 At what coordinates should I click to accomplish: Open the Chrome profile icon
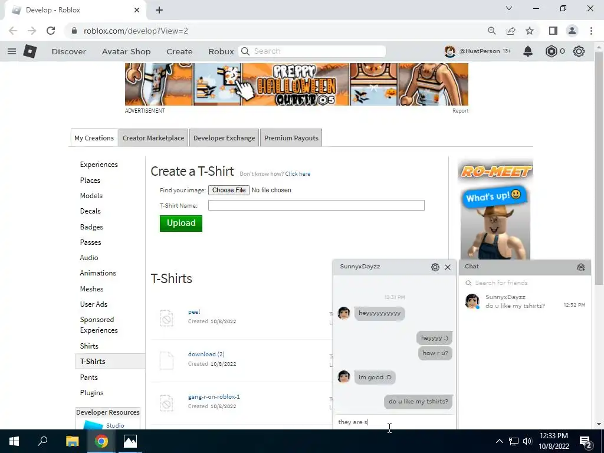point(572,31)
